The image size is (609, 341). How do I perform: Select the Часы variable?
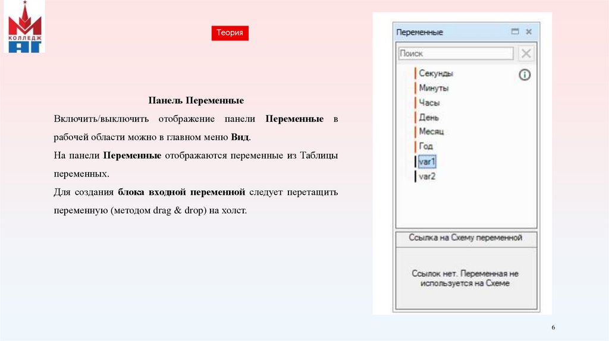[x=429, y=103]
